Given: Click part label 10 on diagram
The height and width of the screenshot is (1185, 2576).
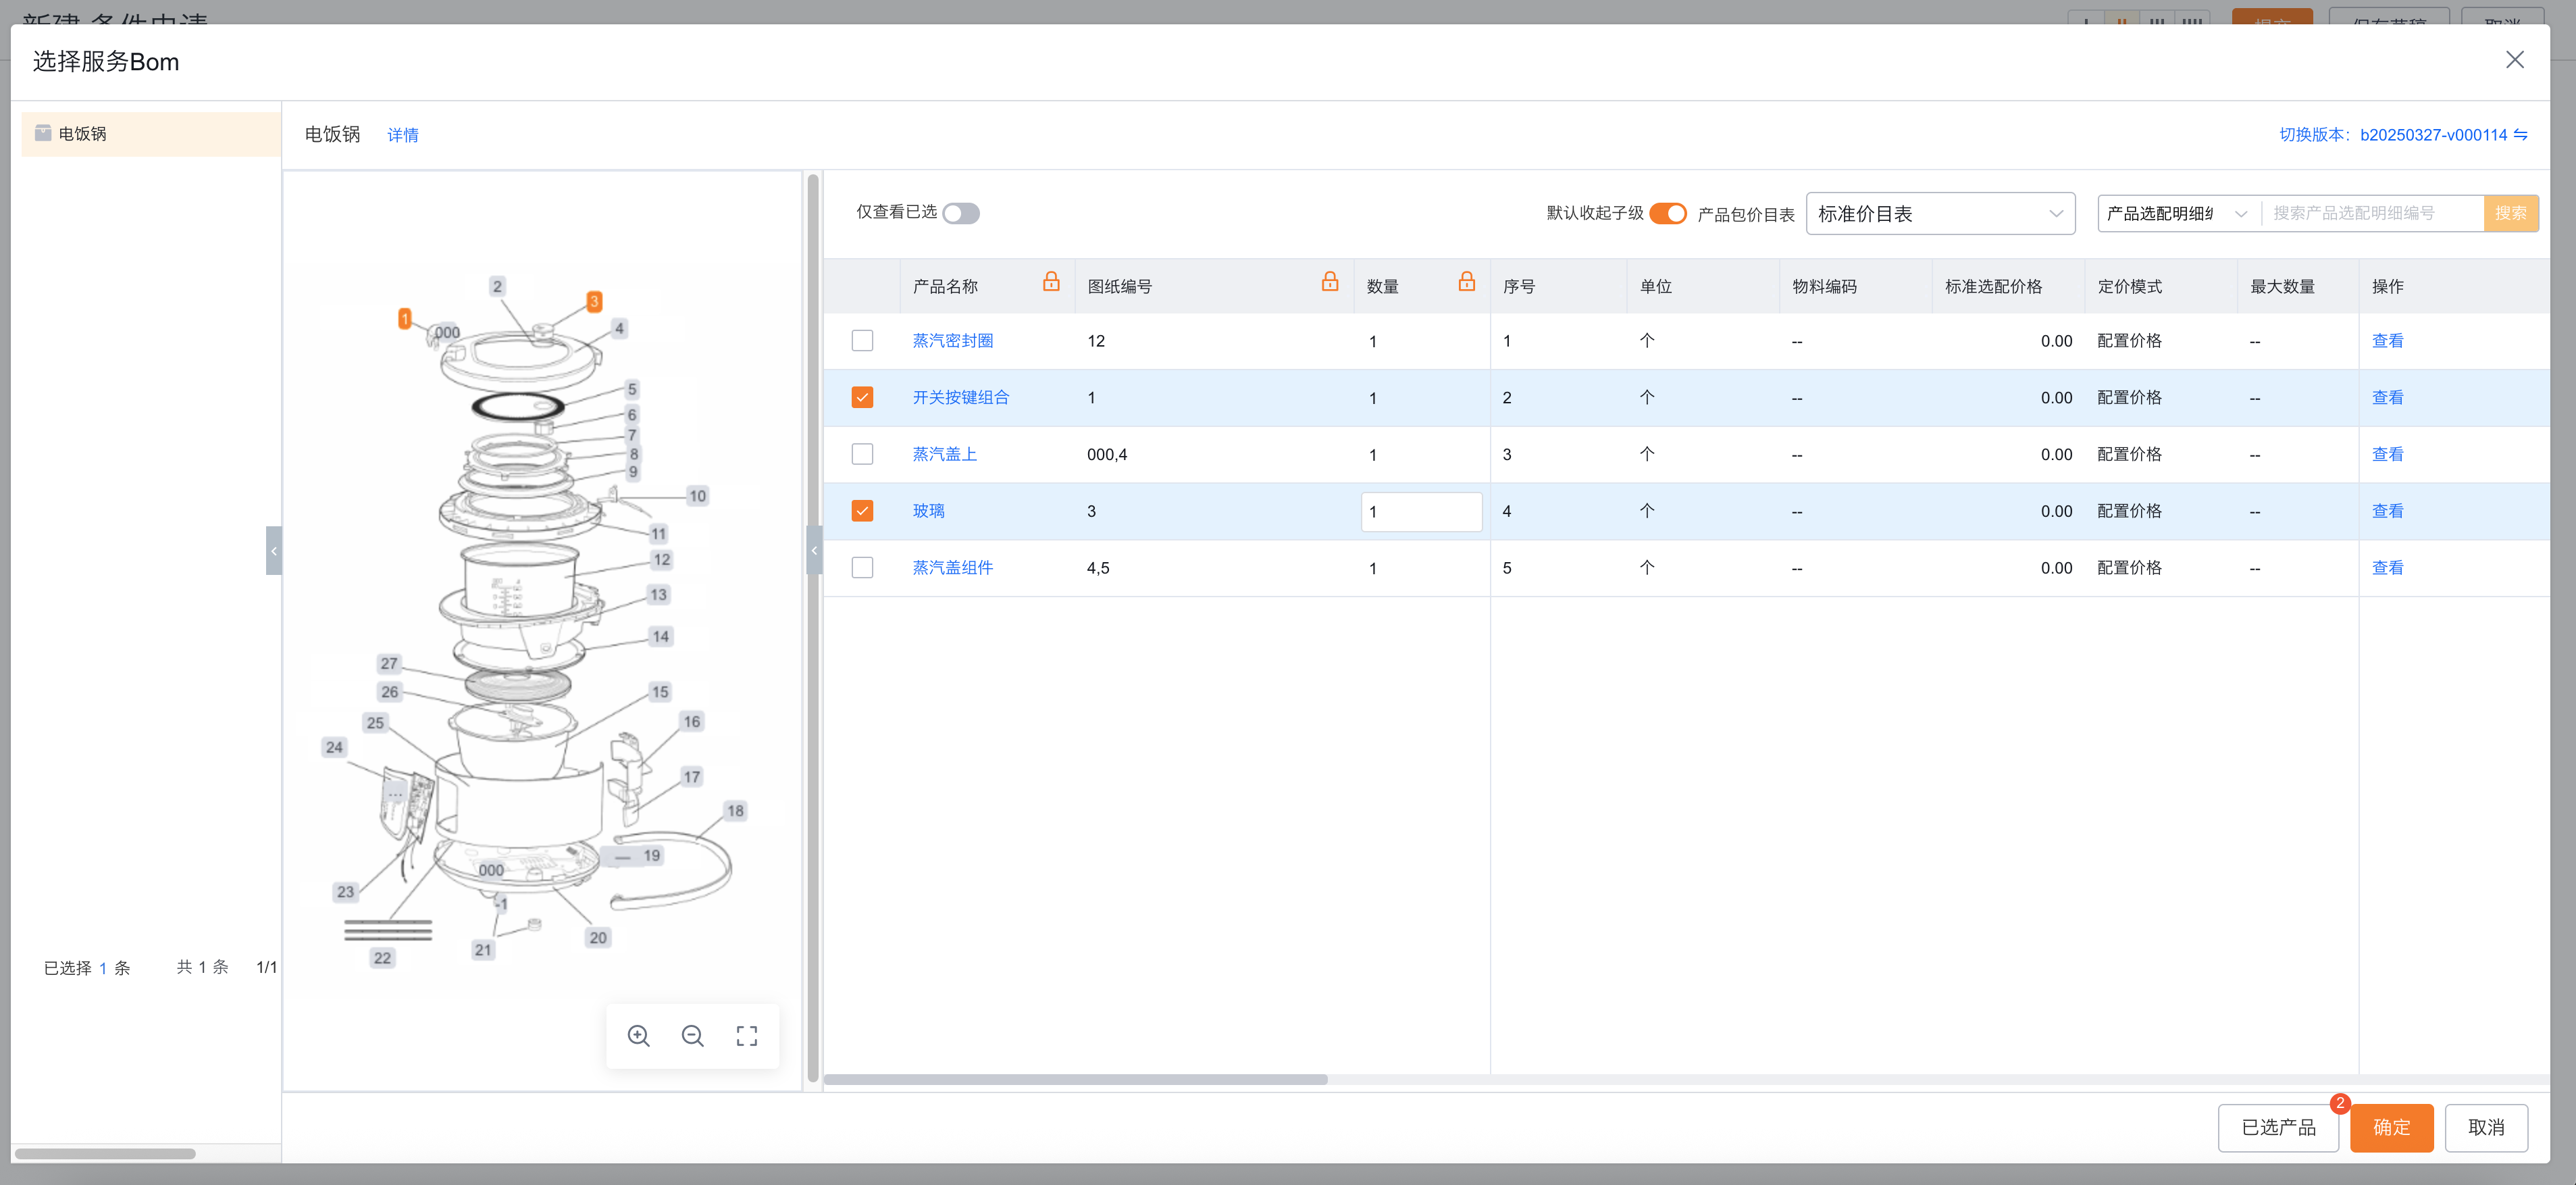Looking at the screenshot, I should pyautogui.click(x=697, y=496).
